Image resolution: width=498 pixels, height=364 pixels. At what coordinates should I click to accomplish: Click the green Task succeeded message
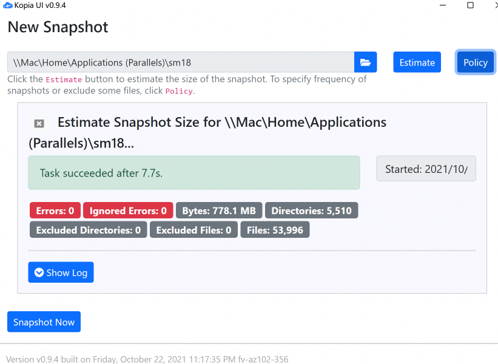coord(193,173)
